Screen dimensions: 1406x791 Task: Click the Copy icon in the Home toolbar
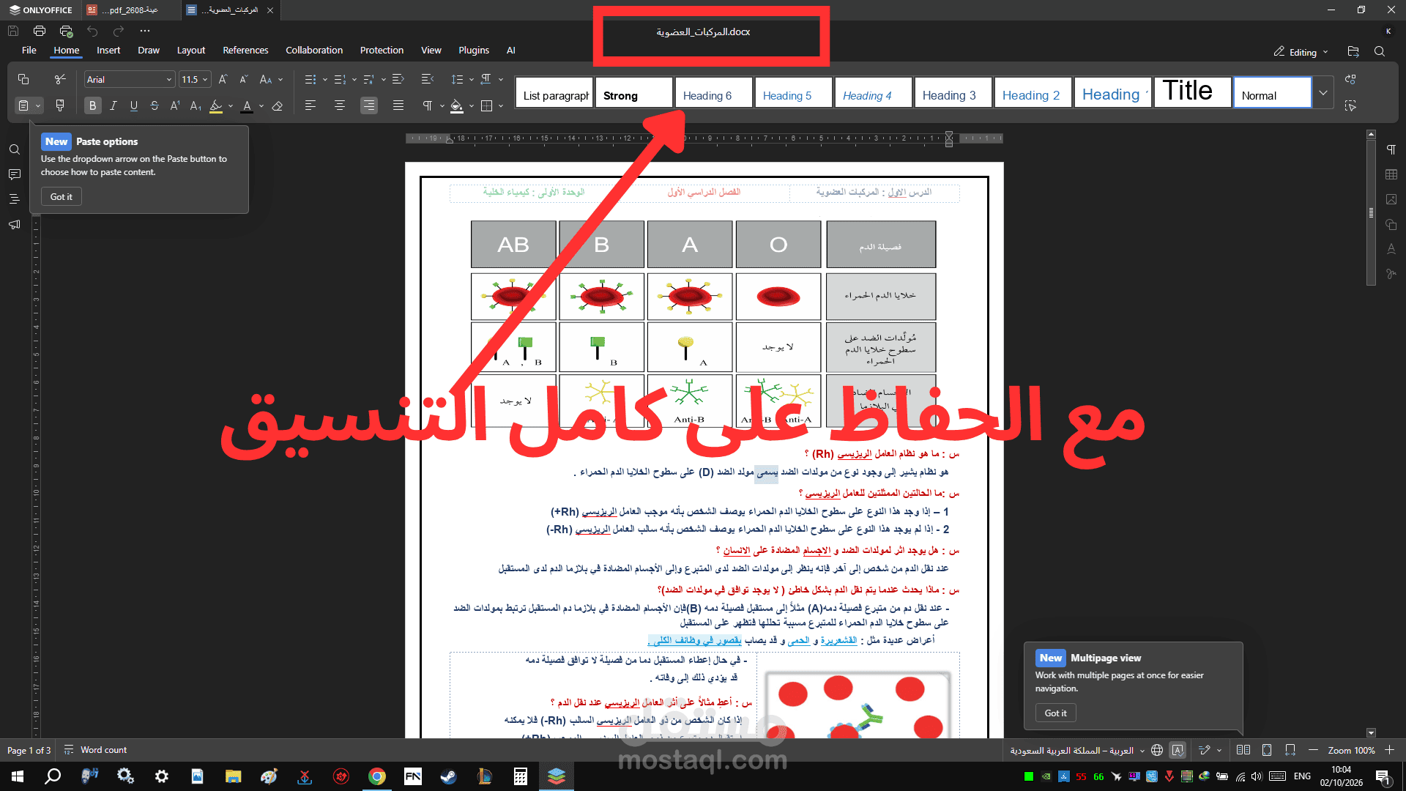click(23, 79)
